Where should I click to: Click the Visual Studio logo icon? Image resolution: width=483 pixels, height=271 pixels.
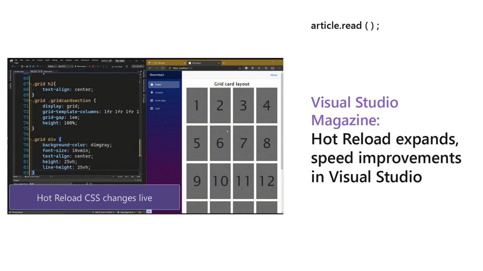pos(11,60)
